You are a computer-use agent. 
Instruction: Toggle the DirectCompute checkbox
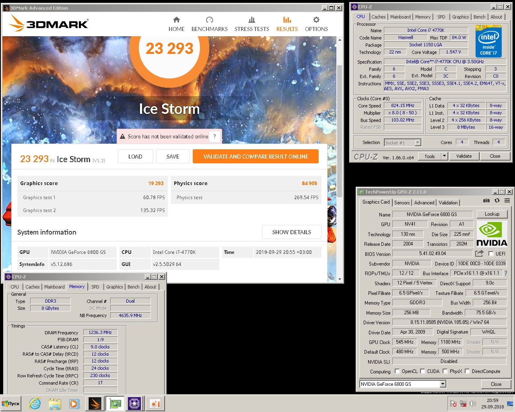pos(467,371)
